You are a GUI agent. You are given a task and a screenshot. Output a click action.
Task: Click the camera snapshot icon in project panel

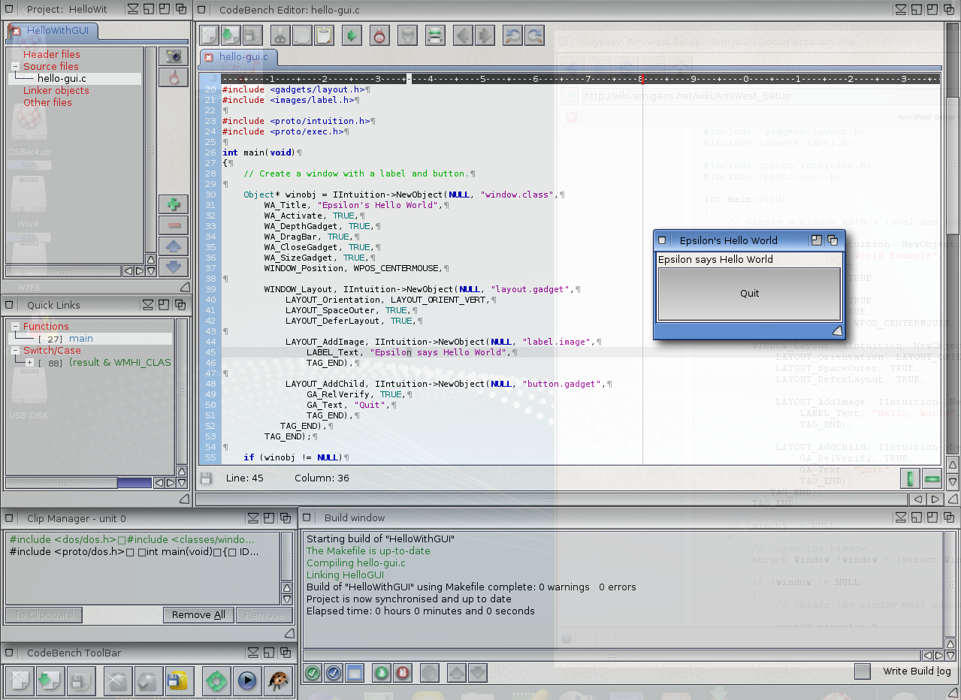coord(174,56)
